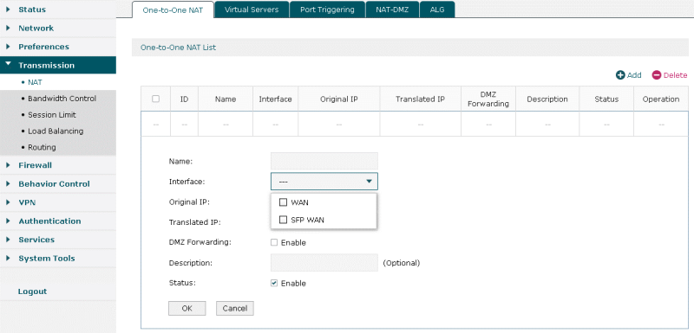Expand the Preferences menu arrow

[8, 47]
